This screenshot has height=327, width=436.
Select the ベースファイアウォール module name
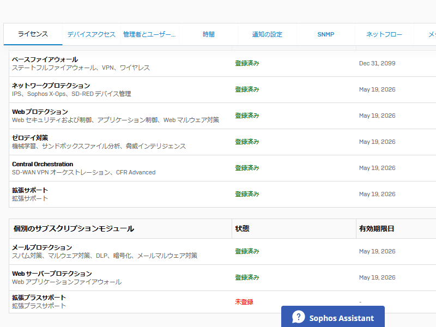[45, 59]
